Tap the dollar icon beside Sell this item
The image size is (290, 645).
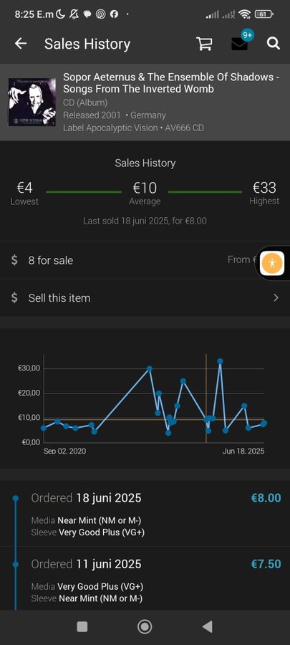(14, 298)
